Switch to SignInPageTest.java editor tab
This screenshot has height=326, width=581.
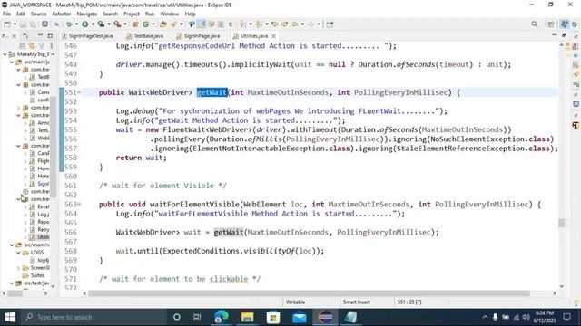pyautogui.click(x=87, y=36)
